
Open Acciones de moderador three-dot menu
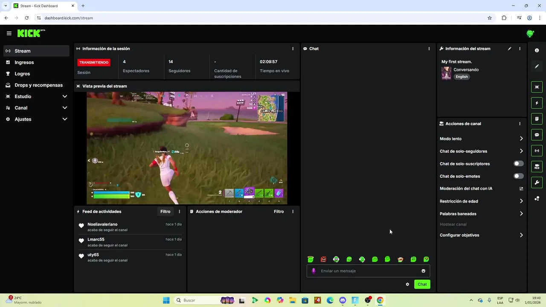pos(293,211)
